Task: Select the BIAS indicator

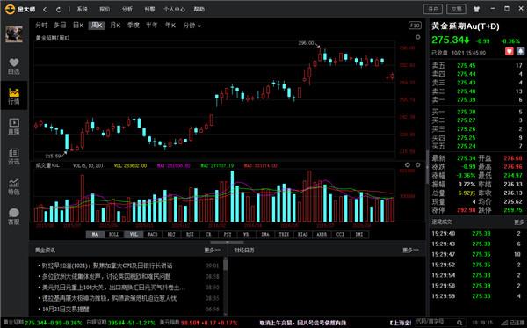Action: click(303, 234)
